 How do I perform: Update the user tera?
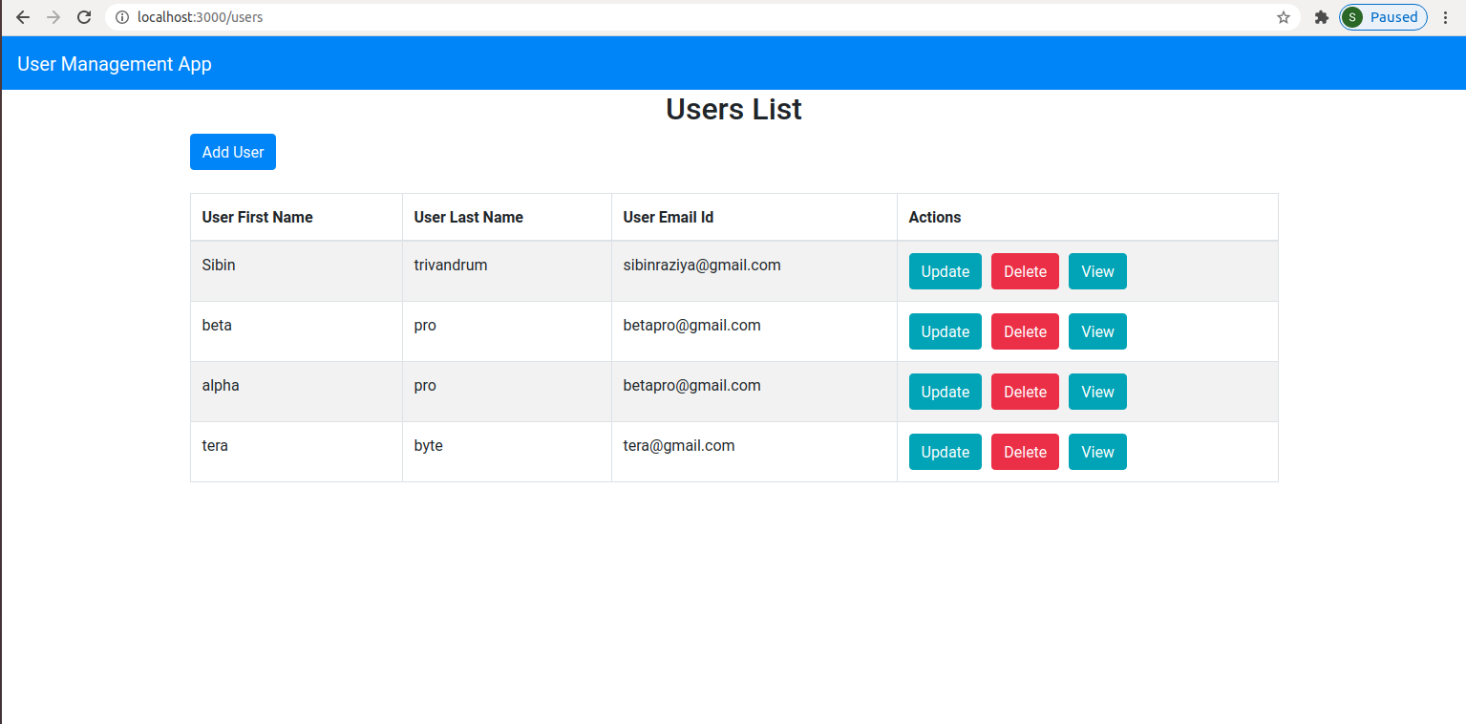click(x=945, y=452)
